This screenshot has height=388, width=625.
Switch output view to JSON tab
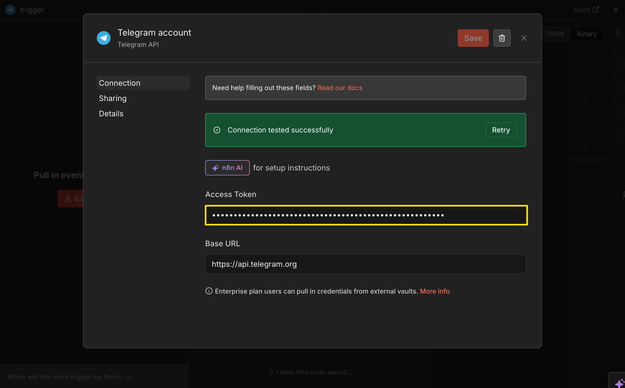tap(555, 34)
